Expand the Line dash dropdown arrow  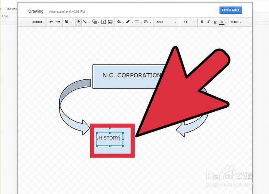(x=150, y=22)
